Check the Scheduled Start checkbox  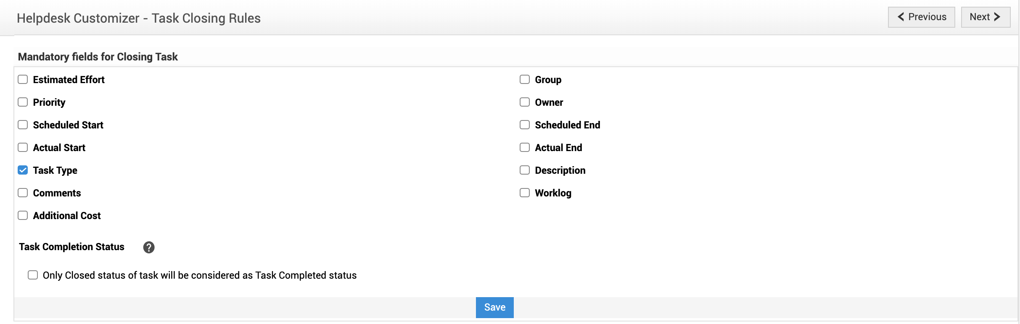(23, 125)
